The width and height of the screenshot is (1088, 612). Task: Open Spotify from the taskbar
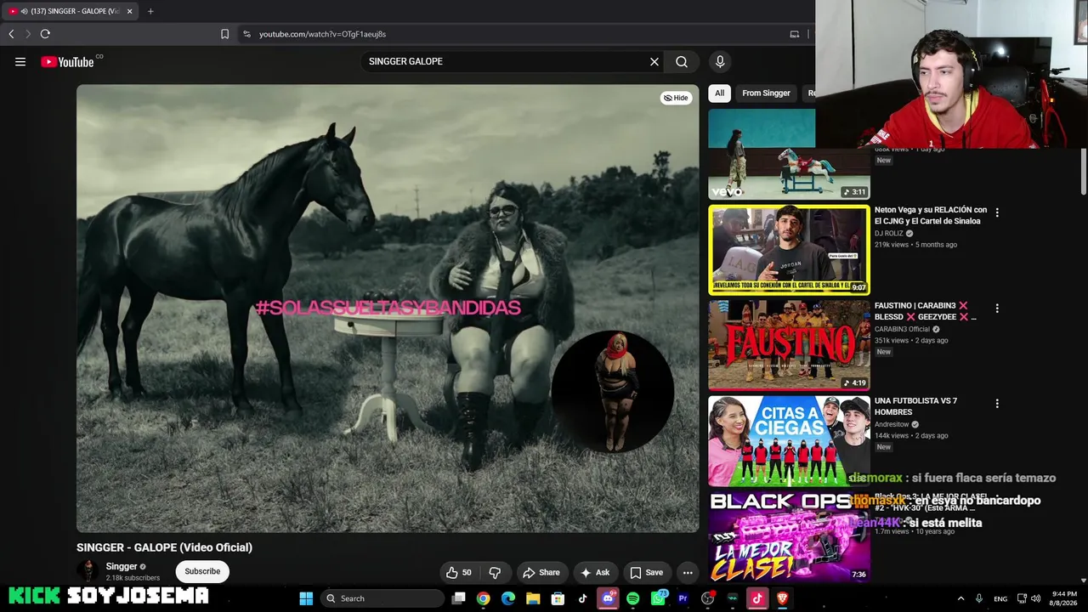point(632,598)
